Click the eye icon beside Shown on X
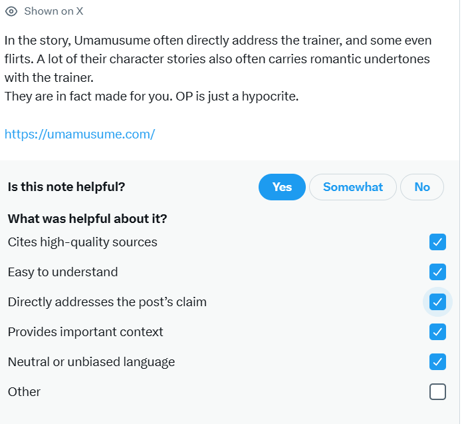The height and width of the screenshot is (424, 464). click(11, 11)
